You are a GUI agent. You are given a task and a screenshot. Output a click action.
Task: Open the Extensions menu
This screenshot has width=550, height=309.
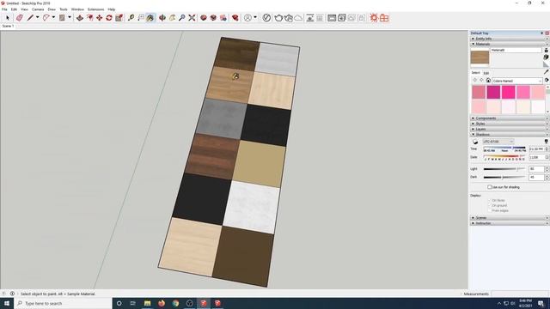point(95,9)
